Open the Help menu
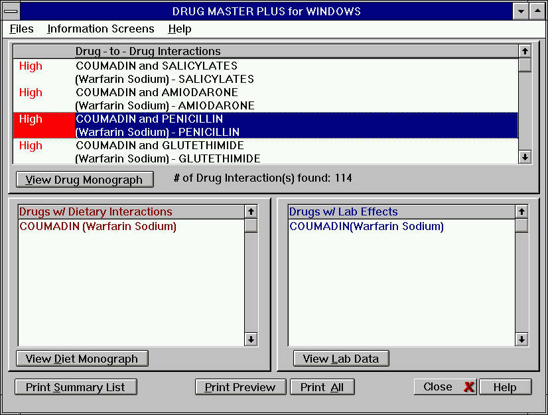 pos(180,29)
